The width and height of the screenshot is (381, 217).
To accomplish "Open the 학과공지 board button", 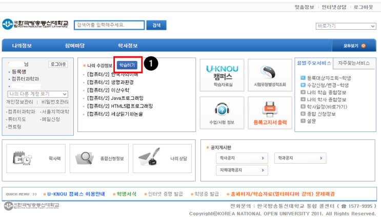I will coord(300,158).
